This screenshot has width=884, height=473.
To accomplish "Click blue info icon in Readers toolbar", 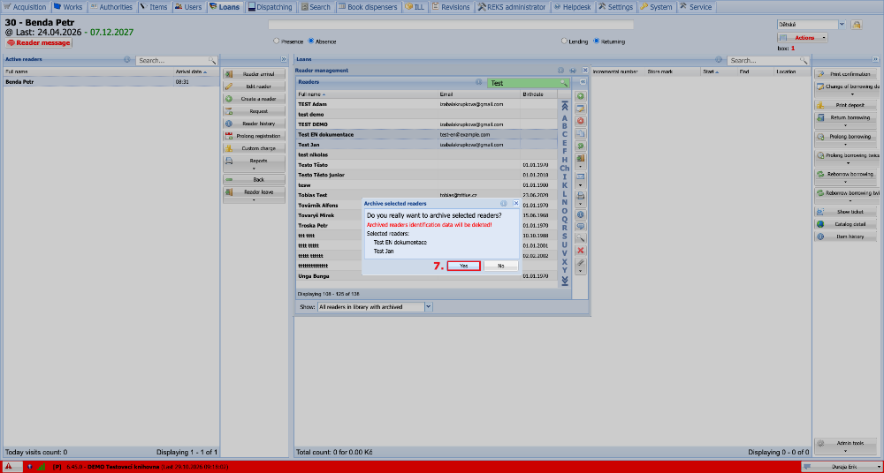I will pyautogui.click(x=580, y=214).
